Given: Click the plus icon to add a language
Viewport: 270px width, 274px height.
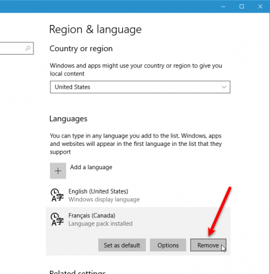Looking at the screenshot, I should click(58, 171).
